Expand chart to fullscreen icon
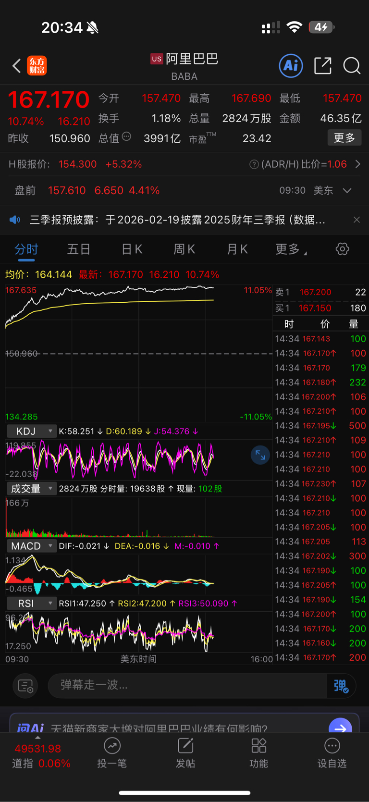The height and width of the screenshot is (802, 369). [x=260, y=455]
